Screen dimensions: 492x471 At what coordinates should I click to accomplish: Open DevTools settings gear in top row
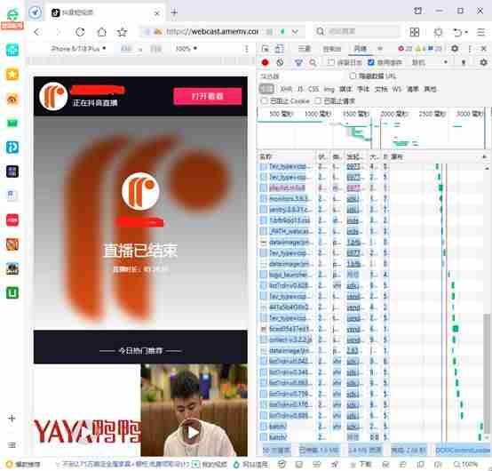pyautogui.click(x=455, y=49)
